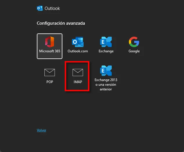Select the Microsoft 365 account type
Viewport: 184px width, 152px height.
(50, 46)
